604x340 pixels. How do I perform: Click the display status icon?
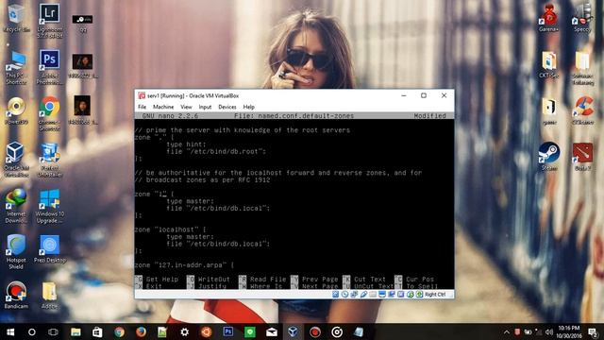click(382, 294)
